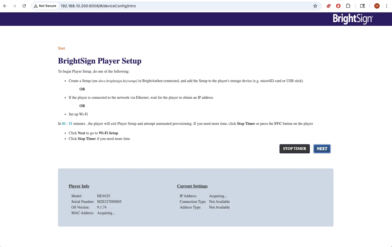Click the model value HD1025
Screen dimensions: 392x247
pyautogui.click(x=104, y=196)
